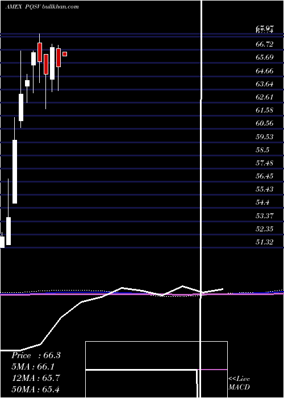This screenshot has width=284, height=398.
Task: Click the 59.53 price level label
Action: (x=265, y=137)
